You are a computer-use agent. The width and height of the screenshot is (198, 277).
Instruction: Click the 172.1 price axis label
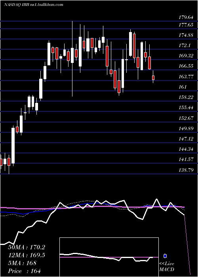tap(185, 46)
